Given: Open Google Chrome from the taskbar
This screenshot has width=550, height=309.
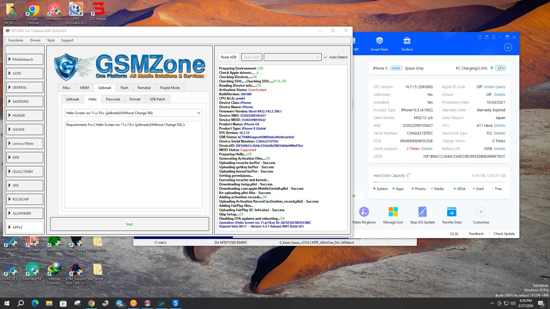Looking at the screenshot, I should [x=91, y=303].
